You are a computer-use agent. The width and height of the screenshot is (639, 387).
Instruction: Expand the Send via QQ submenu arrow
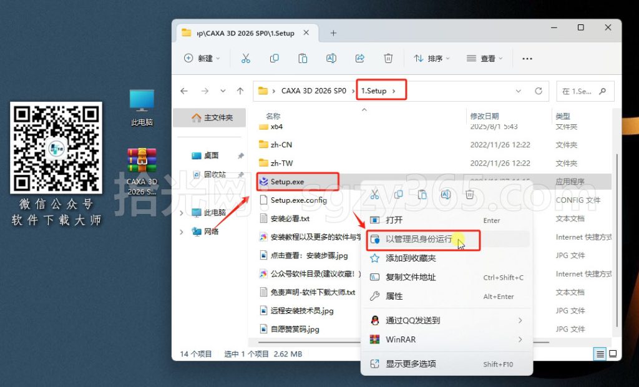[x=520, y=321]
